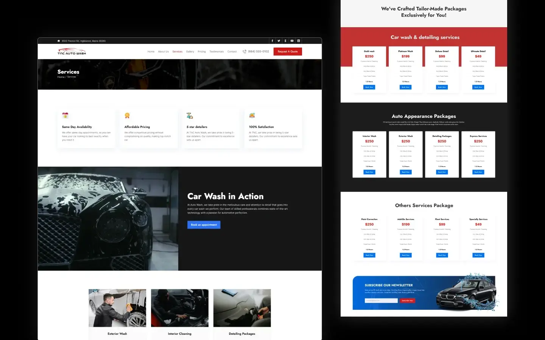The width and height of the screenshot is (545, 340).
Task: Click the YouTube icon in header
Action: coord(292,41)
